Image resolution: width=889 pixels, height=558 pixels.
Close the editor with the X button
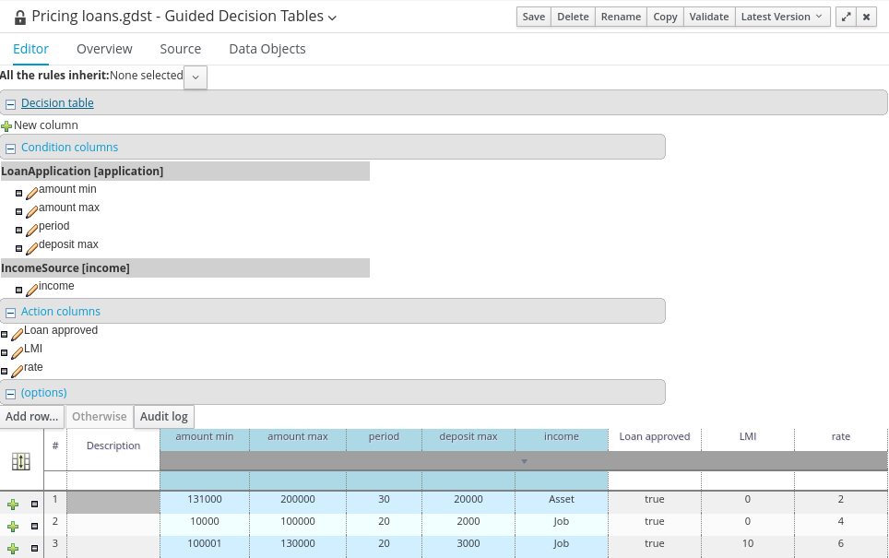pos(866,17)
